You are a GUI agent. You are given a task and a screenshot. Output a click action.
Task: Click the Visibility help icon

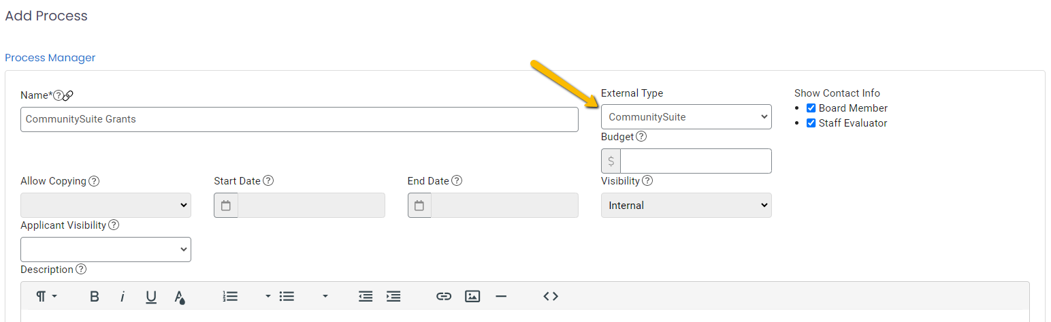pos(647,181)
